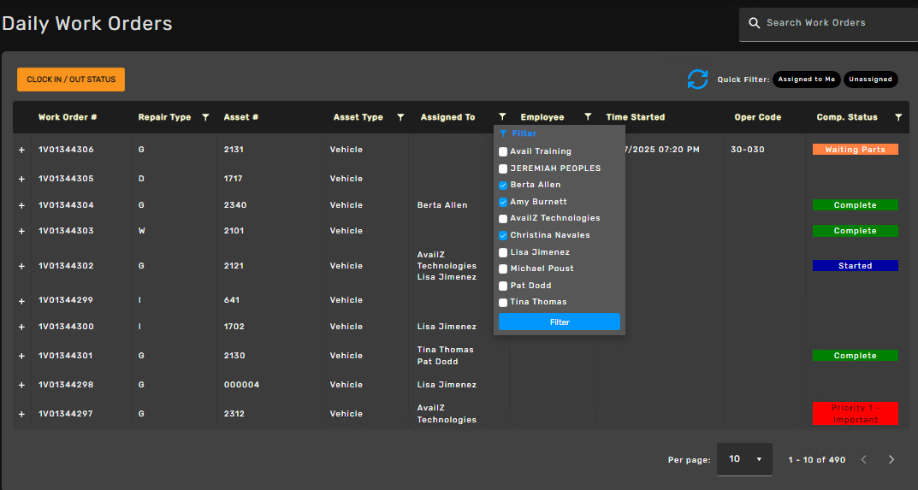Image resolution: width=918 pixels, height=490 pixels.
Task: Click oper code 30-030
Action: tap(748, 150)
